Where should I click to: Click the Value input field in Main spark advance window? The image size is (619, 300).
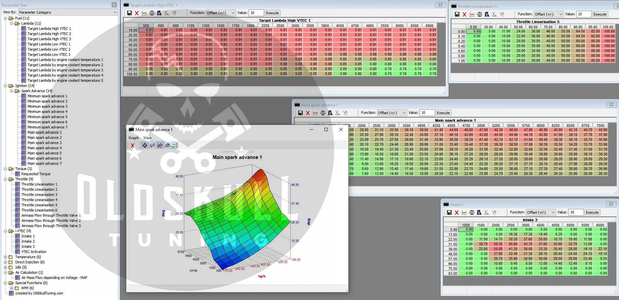(x=427, y=113)
